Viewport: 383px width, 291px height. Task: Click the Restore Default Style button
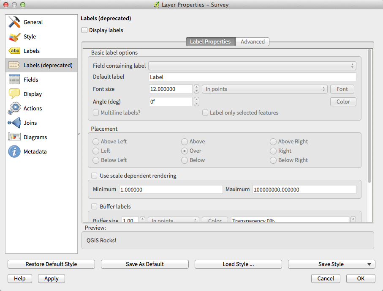[x=51, y=264]
